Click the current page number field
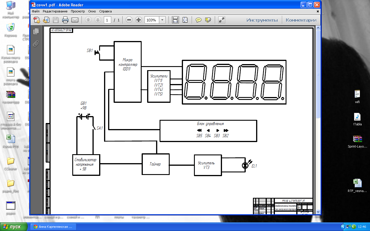 pyautogui.click(x=107, y=20)
